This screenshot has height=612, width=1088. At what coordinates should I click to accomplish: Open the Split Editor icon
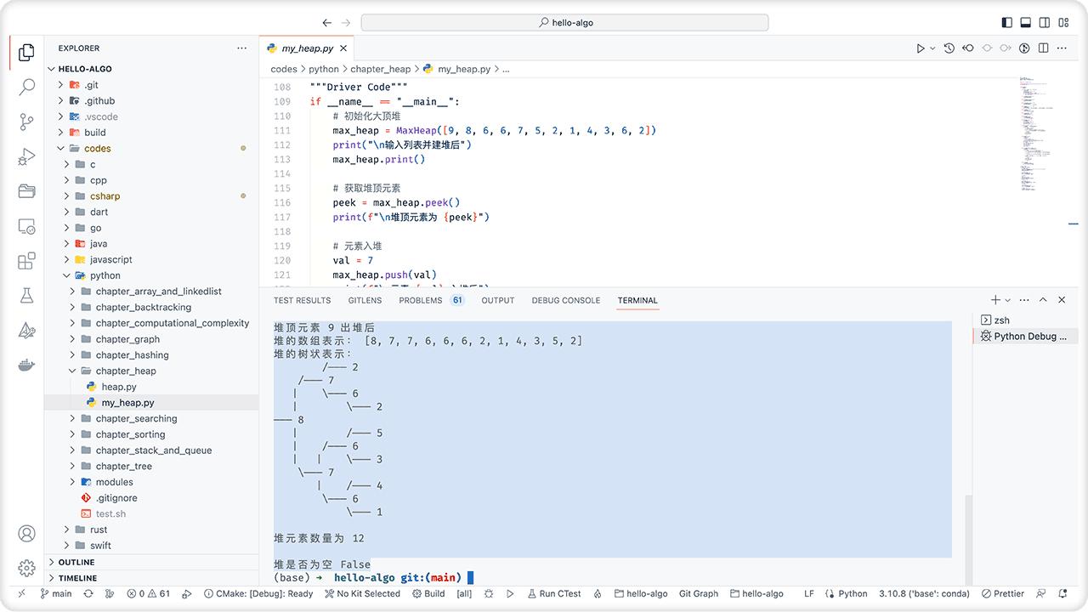click(1043, 48)
